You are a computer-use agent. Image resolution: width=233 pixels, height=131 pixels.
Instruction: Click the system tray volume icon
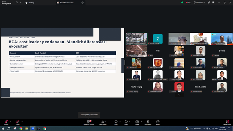click(x=213, y=128)
